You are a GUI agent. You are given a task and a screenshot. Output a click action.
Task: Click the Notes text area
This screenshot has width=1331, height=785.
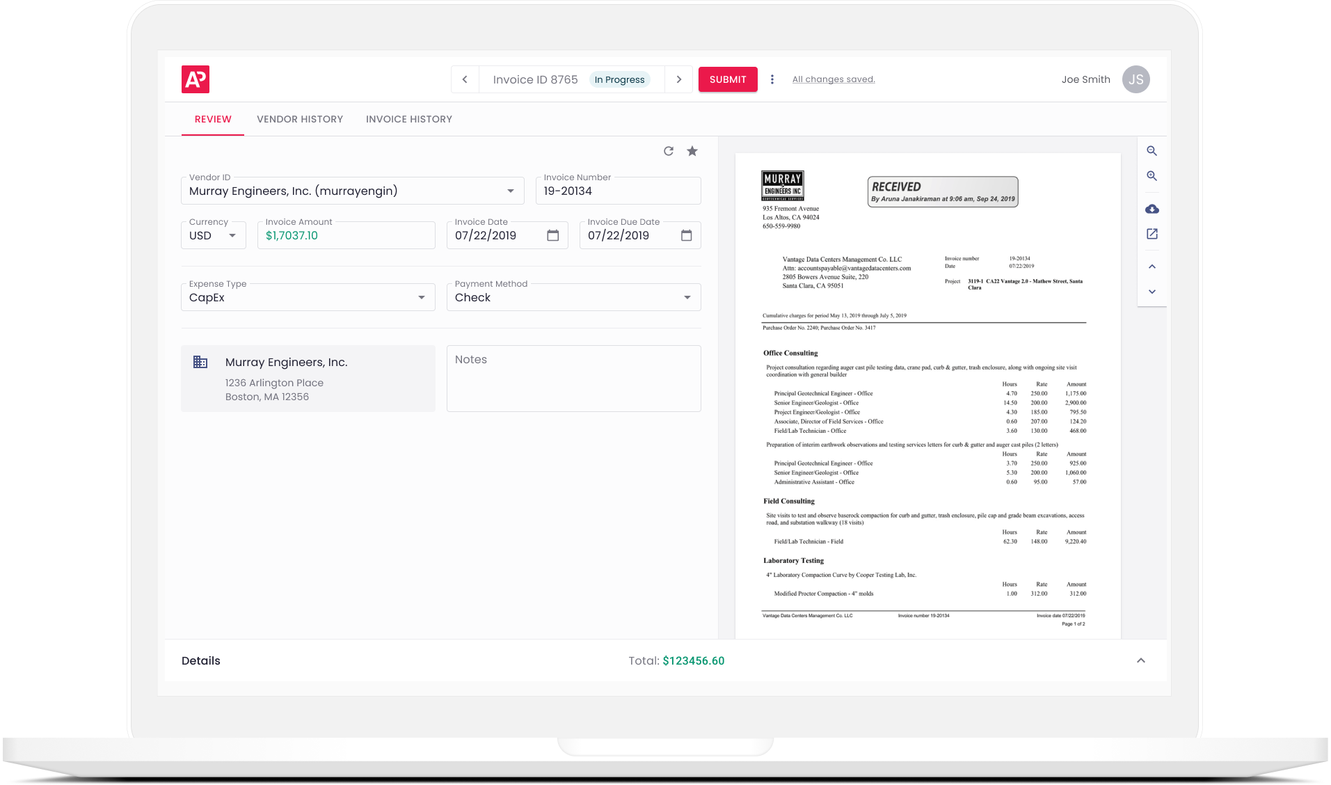click(x=573, y=379)
